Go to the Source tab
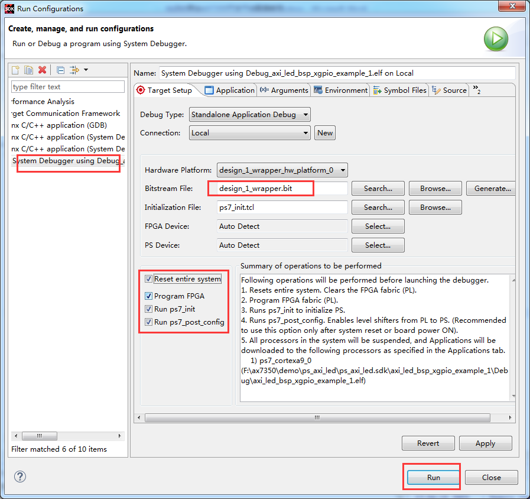 [x=450, y=90]
